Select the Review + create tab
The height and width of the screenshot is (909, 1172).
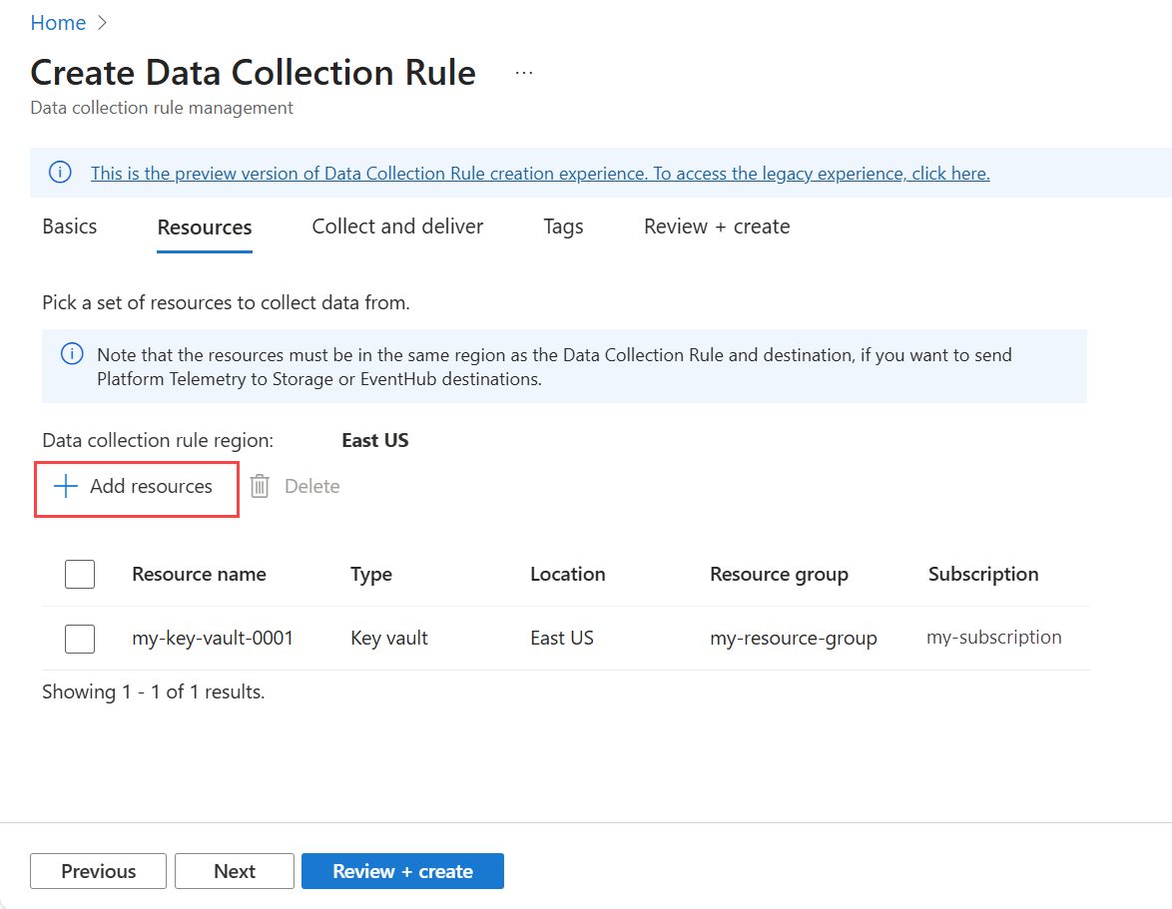point(717,227)
